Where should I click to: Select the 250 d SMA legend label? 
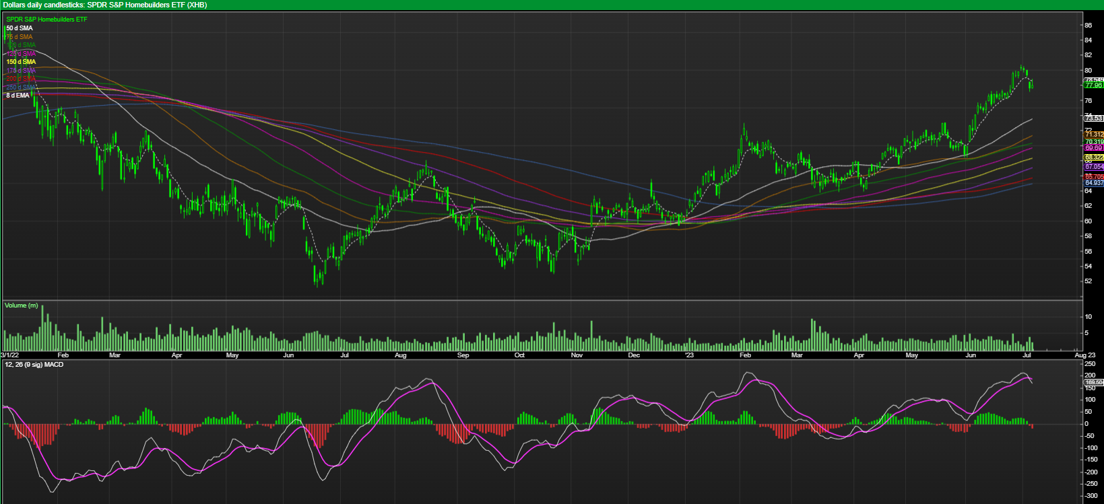click(x=22, y=87)
